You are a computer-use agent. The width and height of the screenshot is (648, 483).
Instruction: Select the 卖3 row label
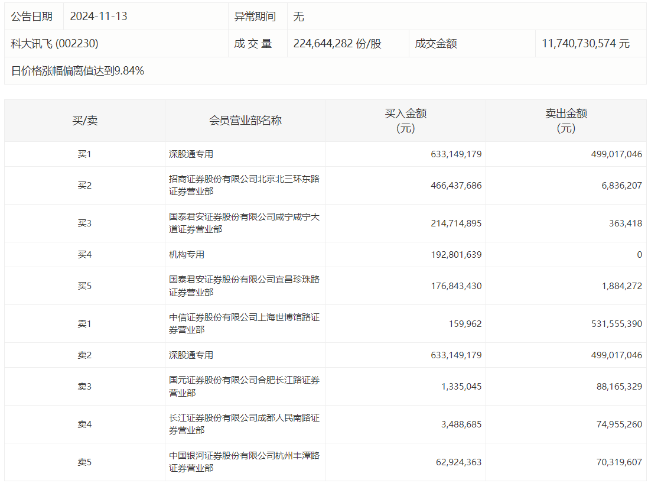(84, 387)
